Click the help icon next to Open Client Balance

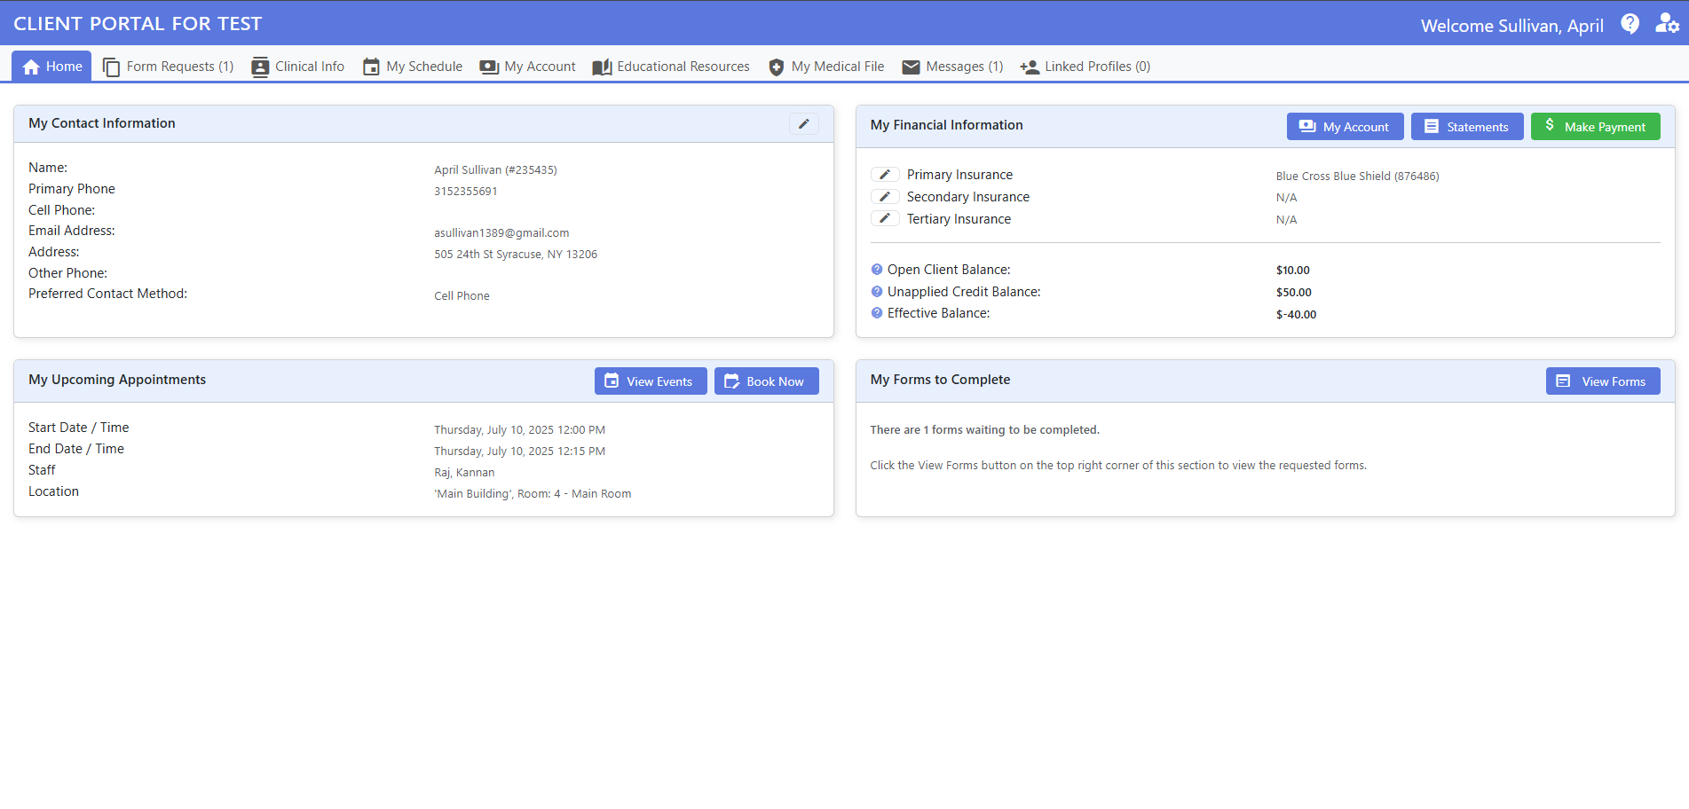[x=876, y=269]
